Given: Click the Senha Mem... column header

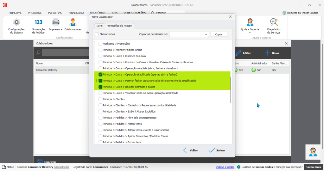Looking at the screenshot, I should tap(280, 63).
